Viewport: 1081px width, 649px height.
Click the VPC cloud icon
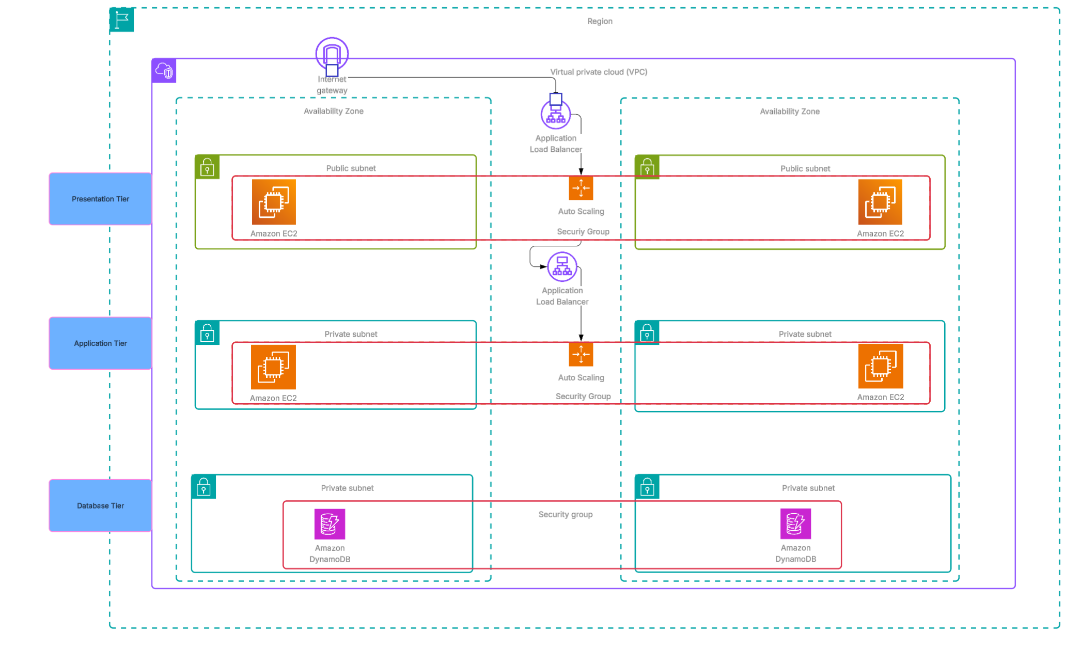pyautogui.click(x=164, y=71)
